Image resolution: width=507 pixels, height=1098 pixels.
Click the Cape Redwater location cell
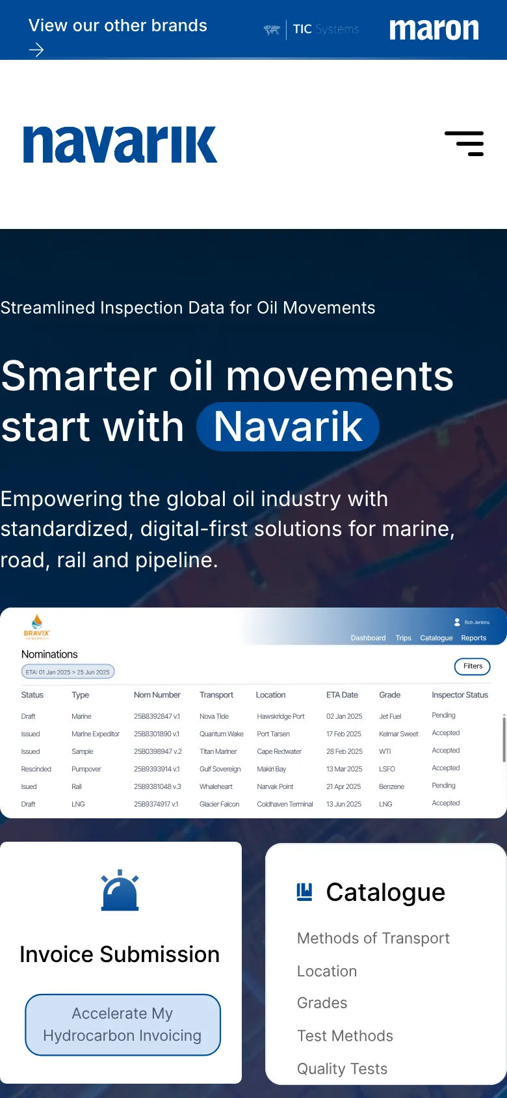pos(279,751)
